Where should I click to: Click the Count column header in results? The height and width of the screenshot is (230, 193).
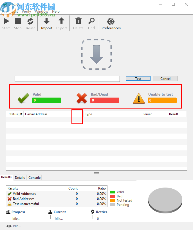[x=65, y=188]
